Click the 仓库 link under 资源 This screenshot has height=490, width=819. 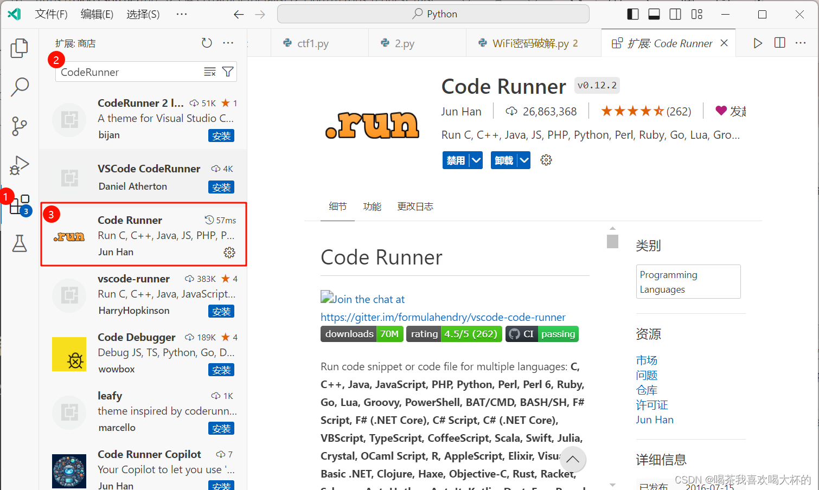pos(647,390)
